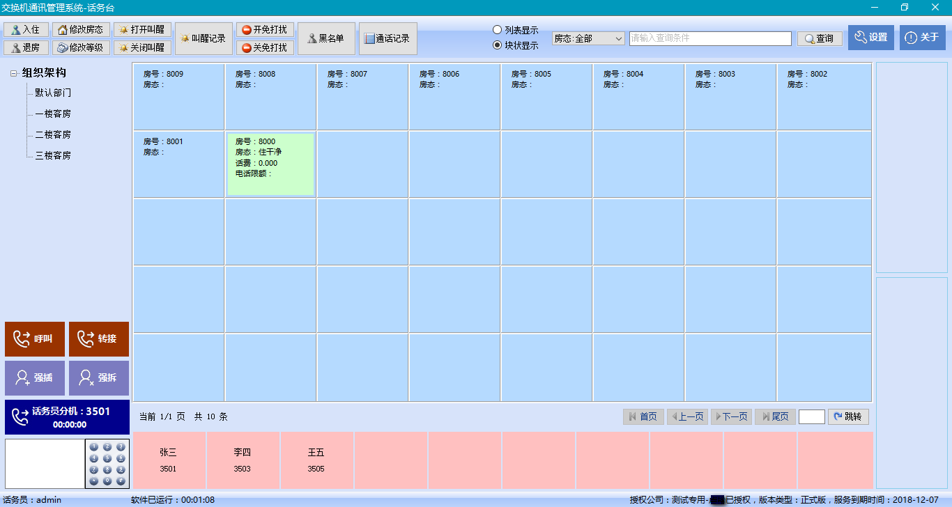Open the 黑名单 blacklist

(x=326, y=39)
